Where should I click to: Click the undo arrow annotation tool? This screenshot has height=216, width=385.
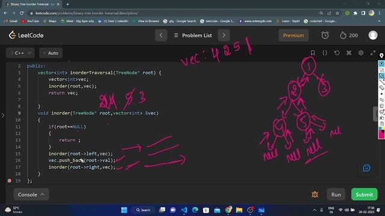pyautogui.click(x=381, y=100)
